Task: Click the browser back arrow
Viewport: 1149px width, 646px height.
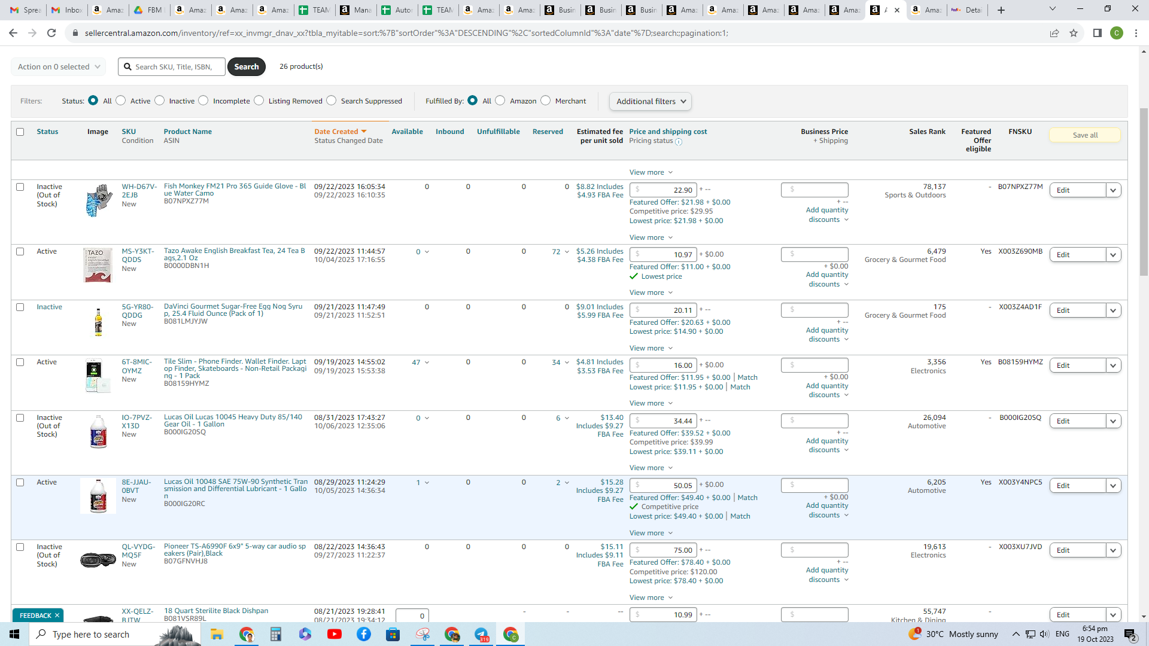Action: click(13, 33)
